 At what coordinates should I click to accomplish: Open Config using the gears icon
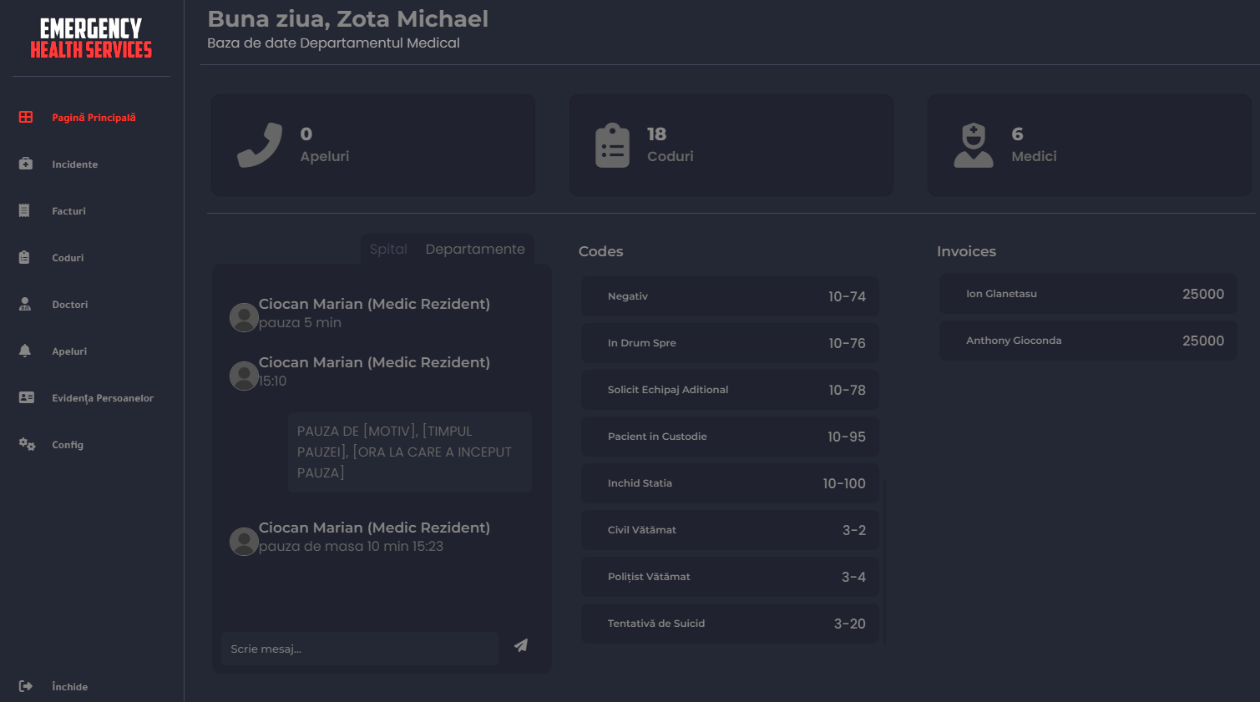pyautogui.click(x=27, y=445)
